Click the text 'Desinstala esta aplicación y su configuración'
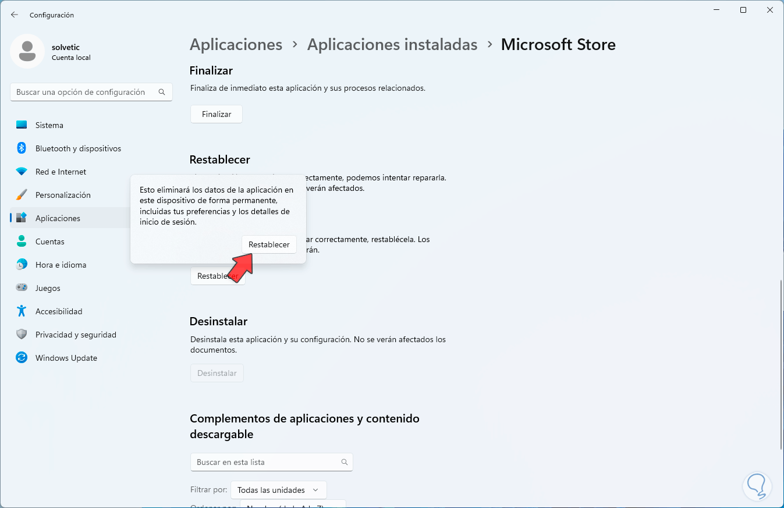Image resolution: width=784 pixels, height=508 pixels. (271, 339)
